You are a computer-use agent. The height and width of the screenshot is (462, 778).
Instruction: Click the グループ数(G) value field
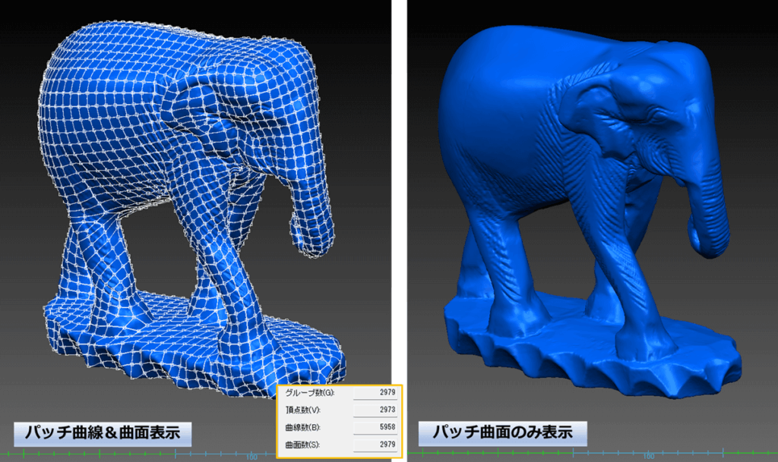pyautogui.click(x=374, y=392)
